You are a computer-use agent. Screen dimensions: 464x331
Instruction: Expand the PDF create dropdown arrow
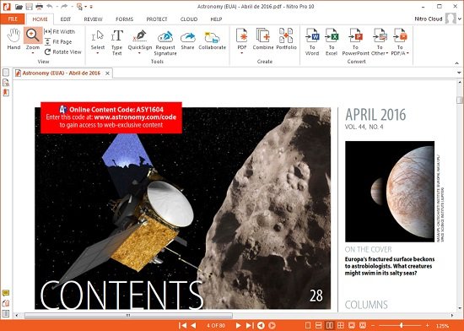coord(242,53)
